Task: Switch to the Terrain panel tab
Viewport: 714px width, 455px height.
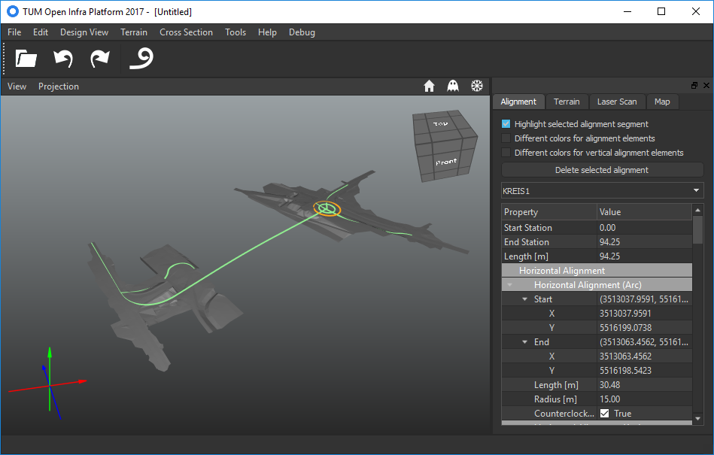Action: point(567,102)
